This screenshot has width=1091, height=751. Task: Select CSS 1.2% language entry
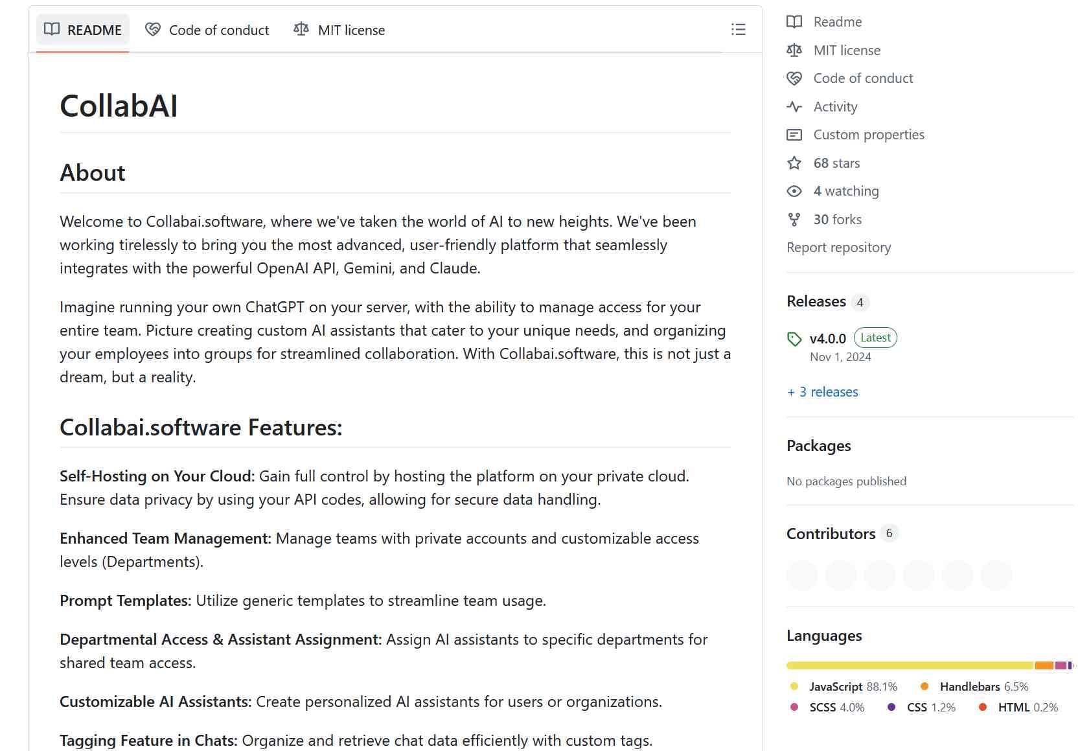pos(921,708)
